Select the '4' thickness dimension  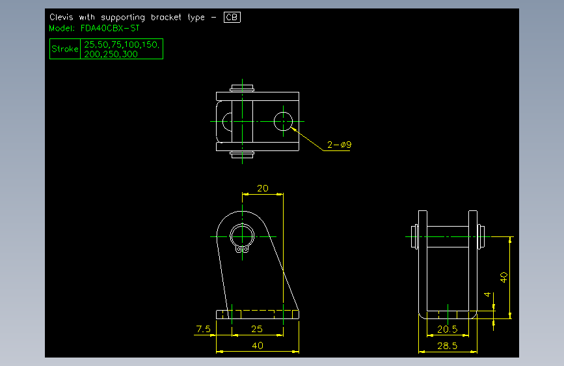coord(487,294)
